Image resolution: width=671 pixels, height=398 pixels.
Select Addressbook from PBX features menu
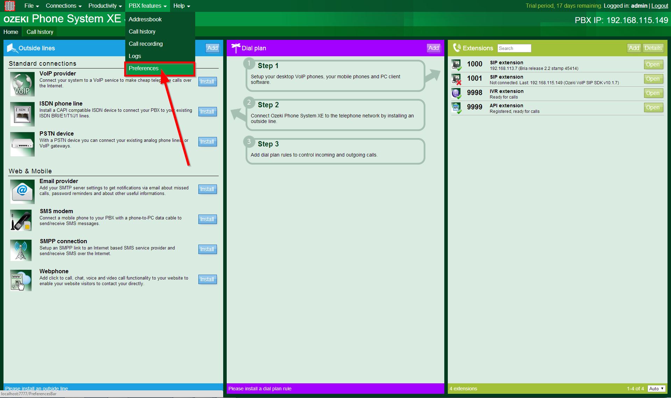(160, 19)
